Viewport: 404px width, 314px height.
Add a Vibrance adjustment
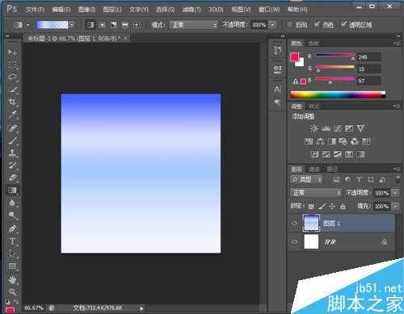[x=360, y=128]
